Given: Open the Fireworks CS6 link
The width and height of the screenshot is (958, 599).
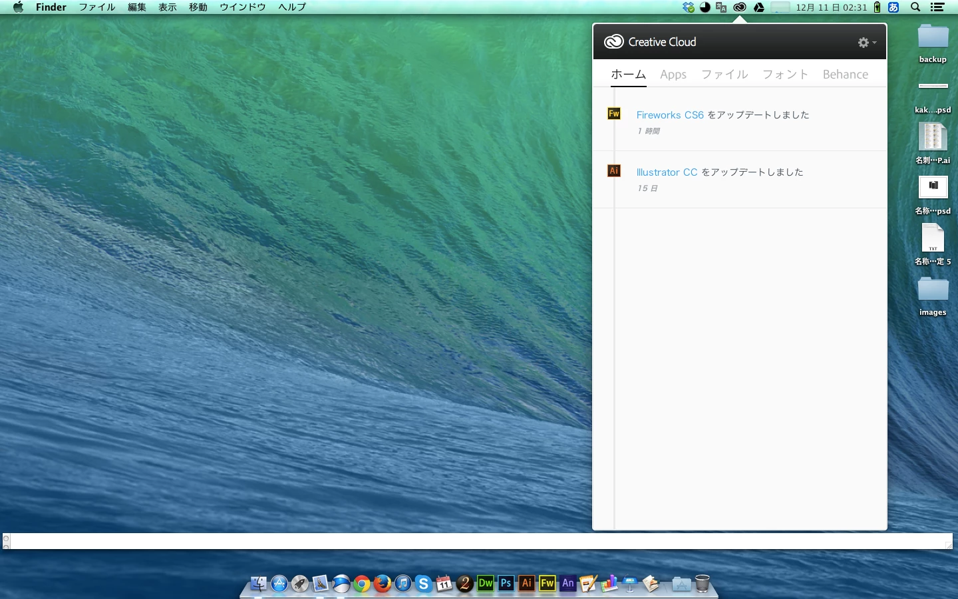Looking at the screenshot, I should [x=670, y=114].
